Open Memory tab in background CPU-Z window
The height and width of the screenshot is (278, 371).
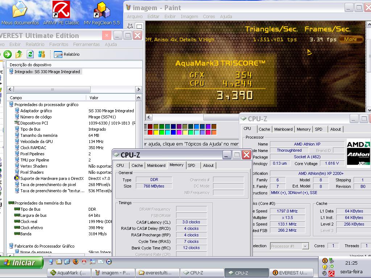pyautogui.click(x=304, y=129)
